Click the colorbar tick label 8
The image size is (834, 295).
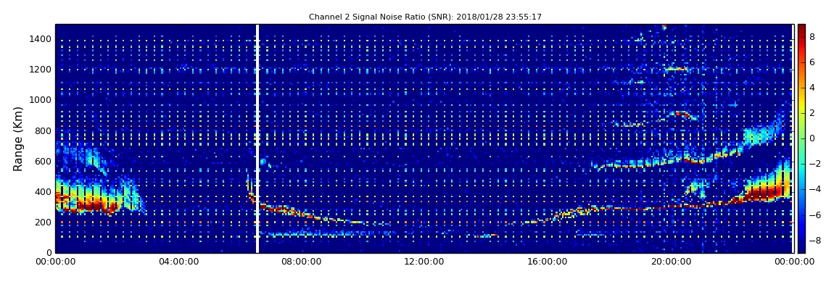point(812,37)
